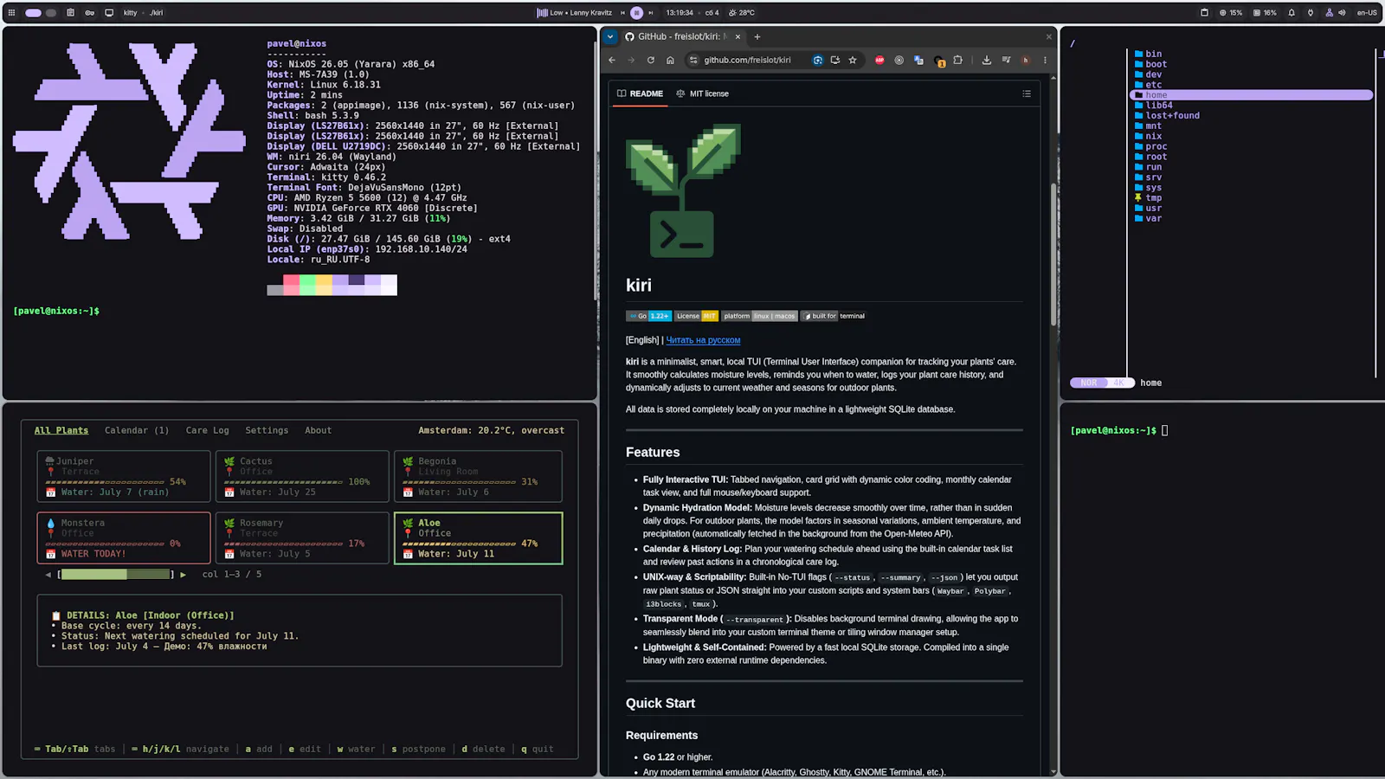Switch to the MIT license tab

702,93
